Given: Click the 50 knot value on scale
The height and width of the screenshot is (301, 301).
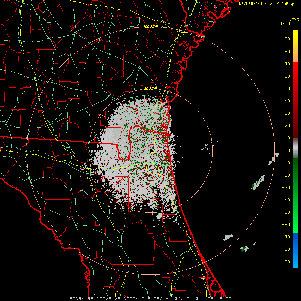Looking at the screenshot, I should tap(287, 89).
